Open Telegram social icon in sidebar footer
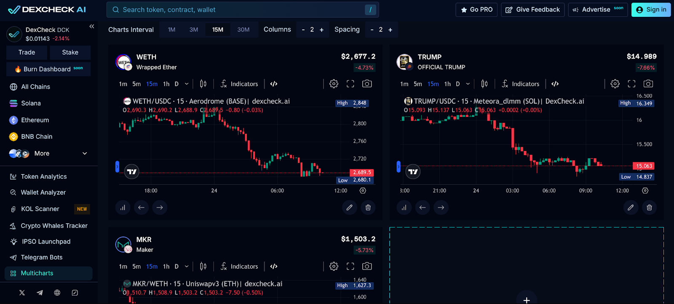The height and width of the screenshot is (304, 674). point(40,293)
